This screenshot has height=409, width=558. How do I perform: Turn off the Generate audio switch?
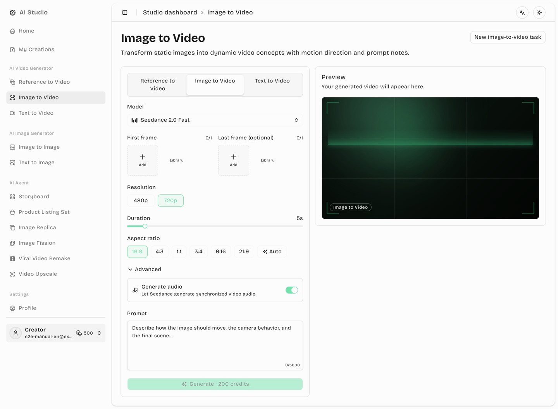tap(292, 290)
